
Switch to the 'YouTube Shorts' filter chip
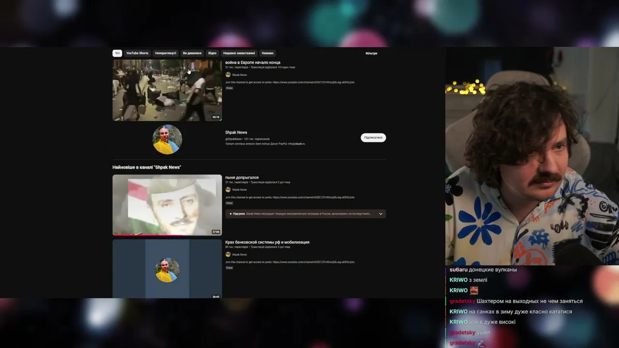coord(137,53)
